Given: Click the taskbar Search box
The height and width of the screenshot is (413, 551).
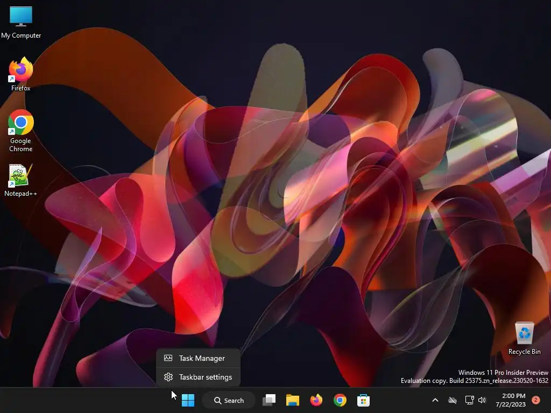Looking at the screenshot, I should click(229, 400).
